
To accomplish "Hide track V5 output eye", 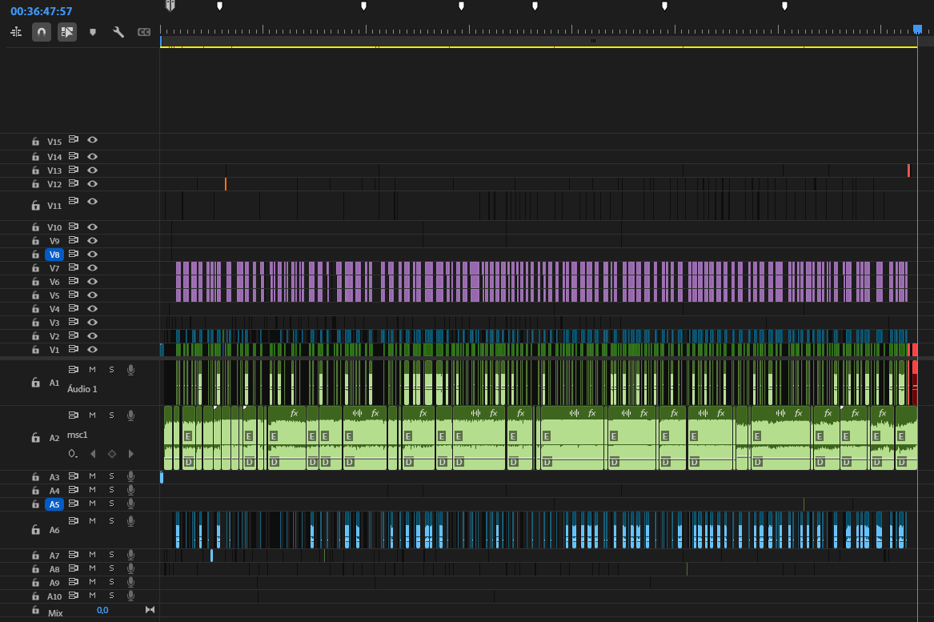I will [92, 295].
